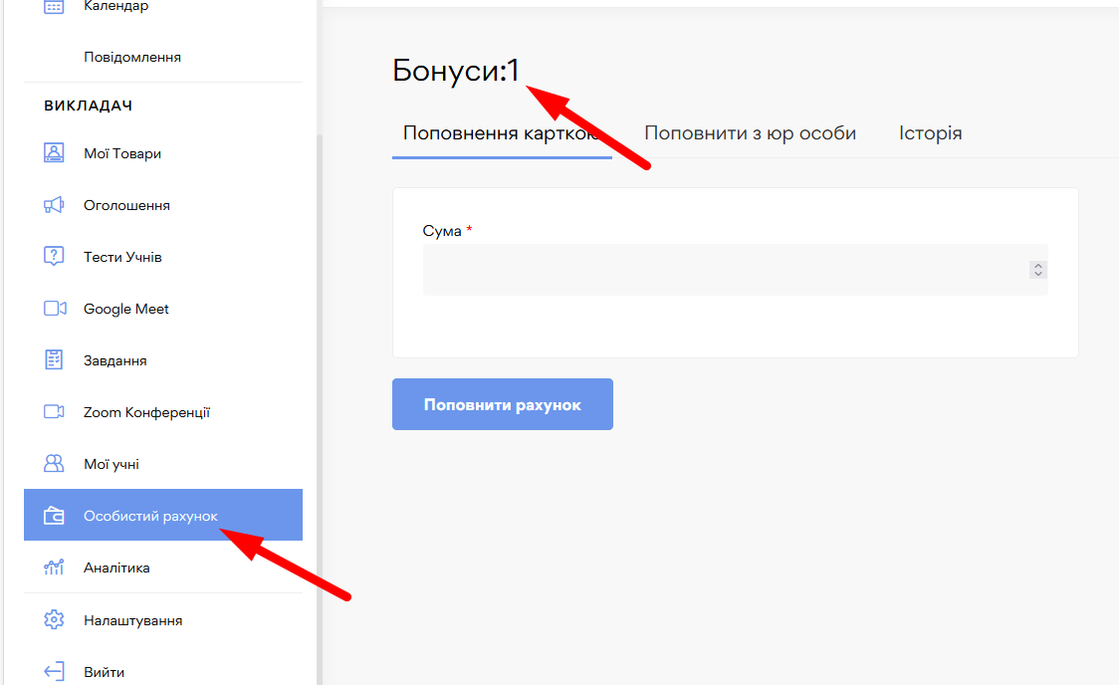This screenshot has width=1119, height=685.
Task: Click the Вийти logout icon
Action: click(x=54, y=672)
